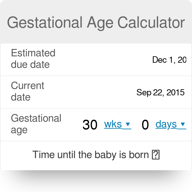Click the Gestational Age Calculator title
192x192 pixels.
pyautogui.click(x=96, y=22)
